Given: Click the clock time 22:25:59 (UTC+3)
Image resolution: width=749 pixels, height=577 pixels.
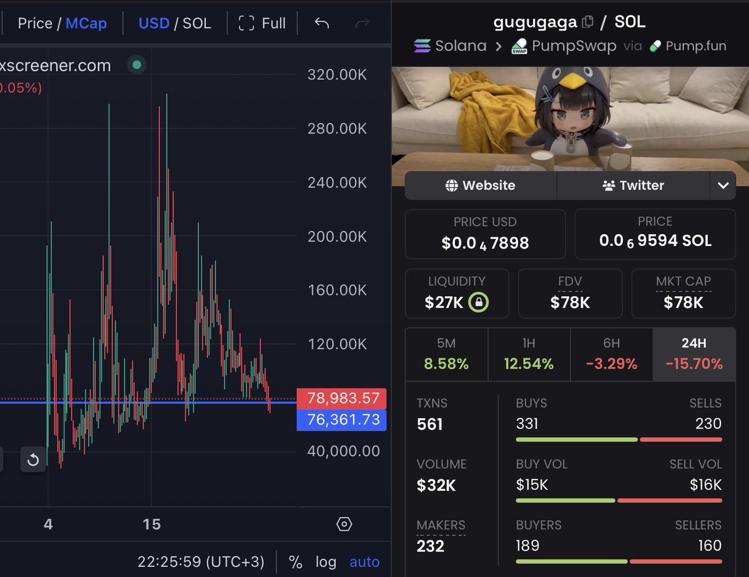Looking at the screenshot, I should pyautogui.click(x=201, y=561).
